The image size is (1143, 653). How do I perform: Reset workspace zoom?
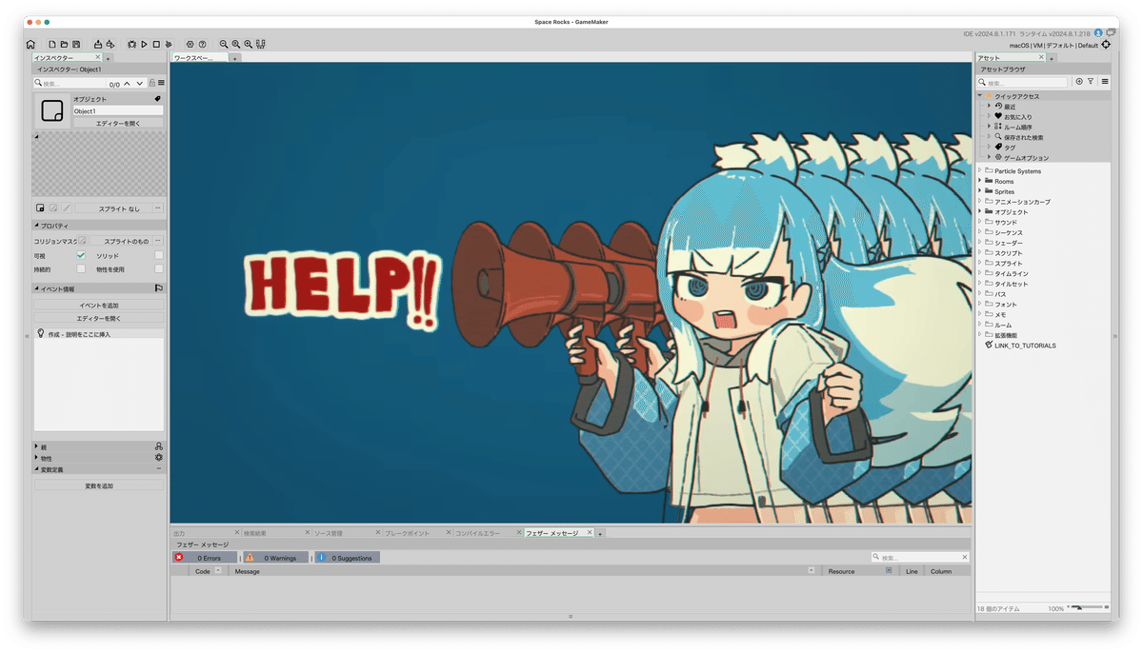(x=236, y=44)
